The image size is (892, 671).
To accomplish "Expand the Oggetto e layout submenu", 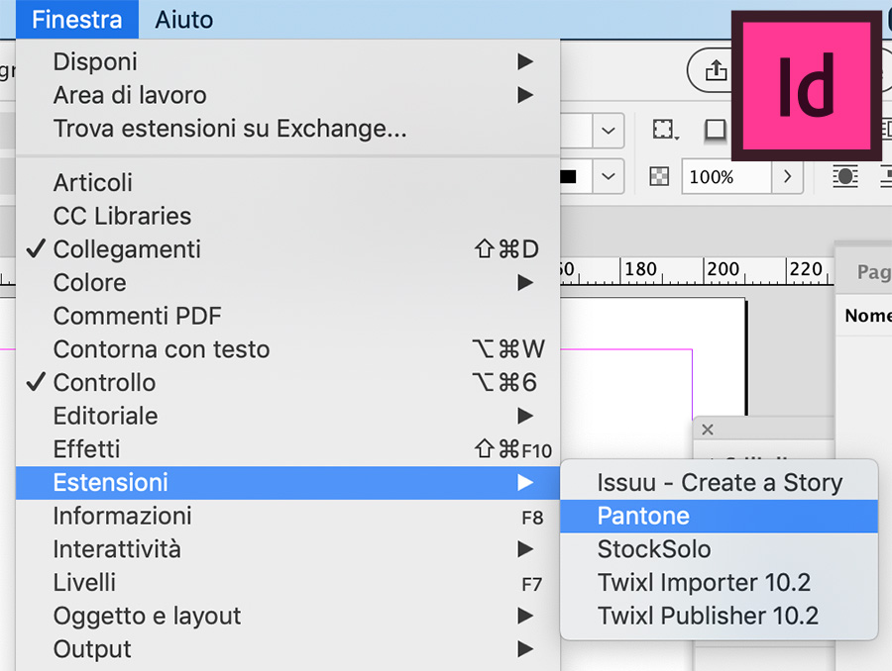I will 287,616.
